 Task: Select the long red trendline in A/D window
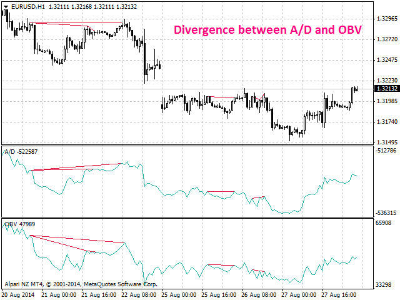coord(75,167)
